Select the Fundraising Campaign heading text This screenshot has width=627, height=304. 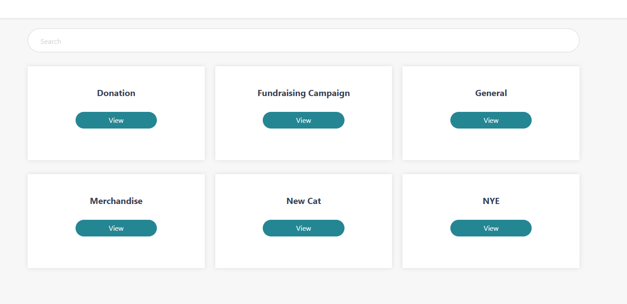303,93
